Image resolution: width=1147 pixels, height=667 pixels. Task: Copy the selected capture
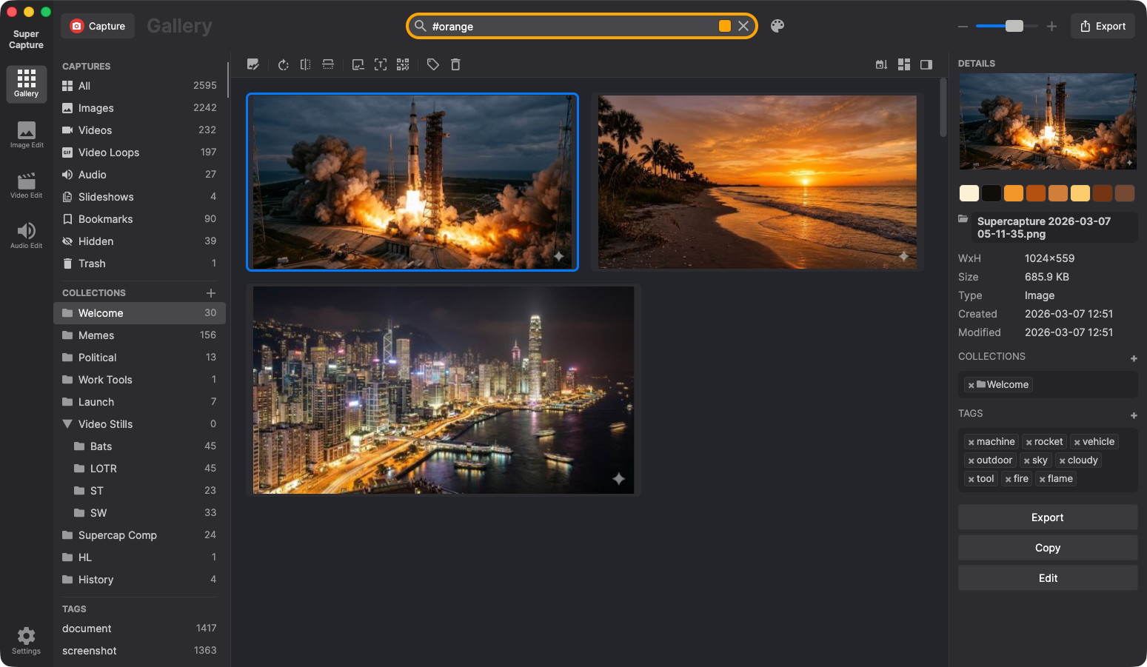coord(1047,547)
